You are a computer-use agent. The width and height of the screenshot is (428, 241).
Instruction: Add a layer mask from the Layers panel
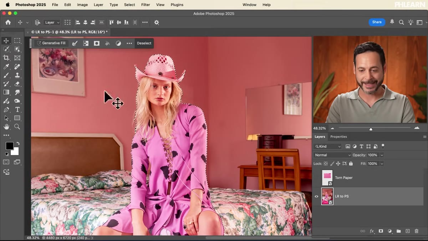[381, 231]
